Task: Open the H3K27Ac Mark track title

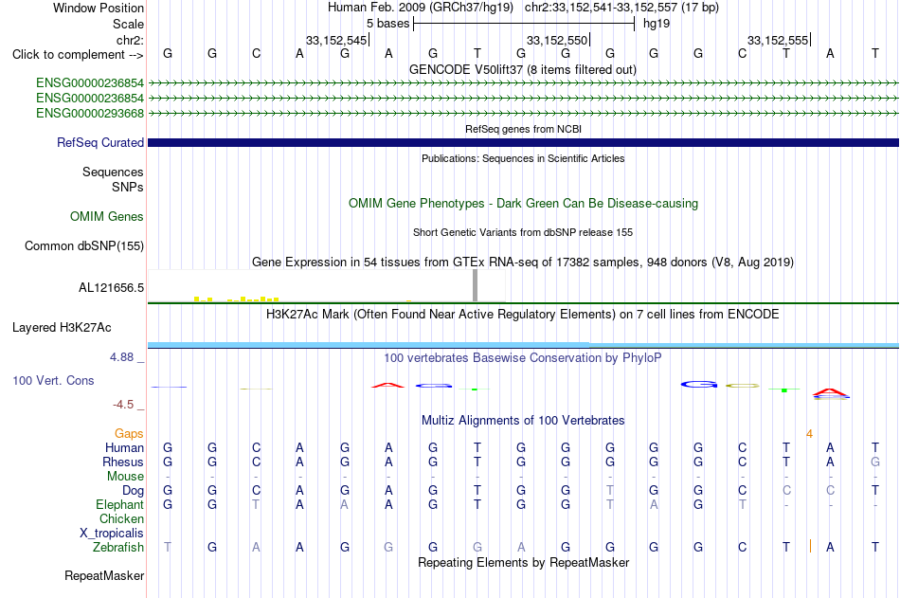Action: pos(523,315)
